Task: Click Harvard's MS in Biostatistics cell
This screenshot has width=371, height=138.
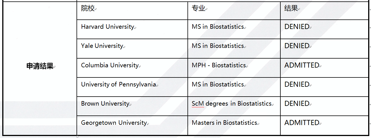Action: (x=234, y=29)
